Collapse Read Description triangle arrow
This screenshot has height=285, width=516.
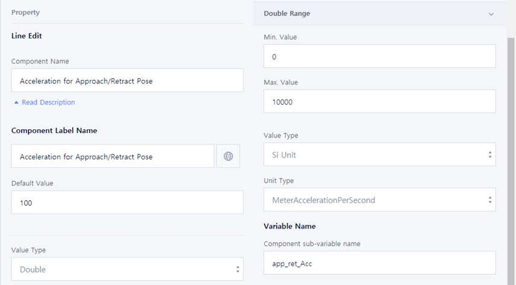coord(16,102)
